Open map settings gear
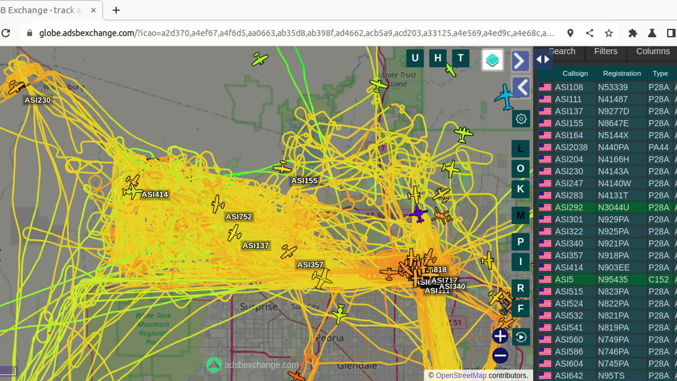 pos(521,119)
